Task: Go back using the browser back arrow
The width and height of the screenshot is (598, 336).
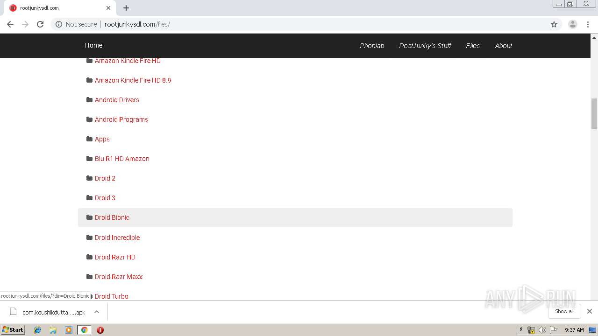Action: point(10,24)
